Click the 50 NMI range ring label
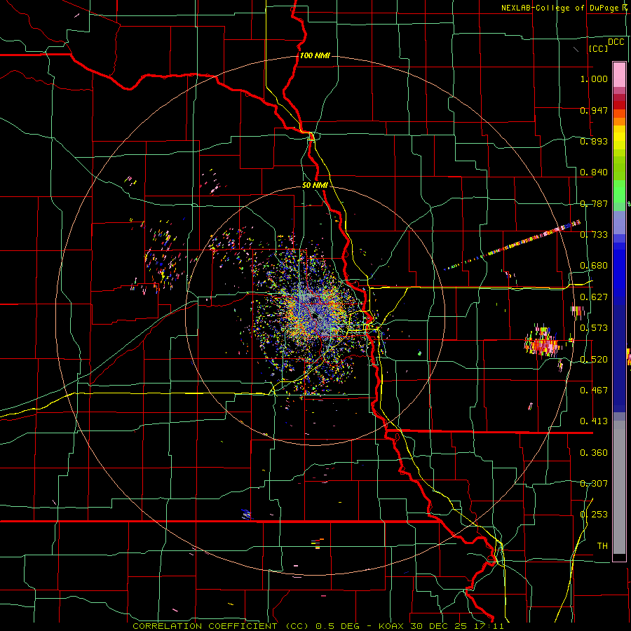The height and width of the screenshot is (631, 631). coord(315,185)
